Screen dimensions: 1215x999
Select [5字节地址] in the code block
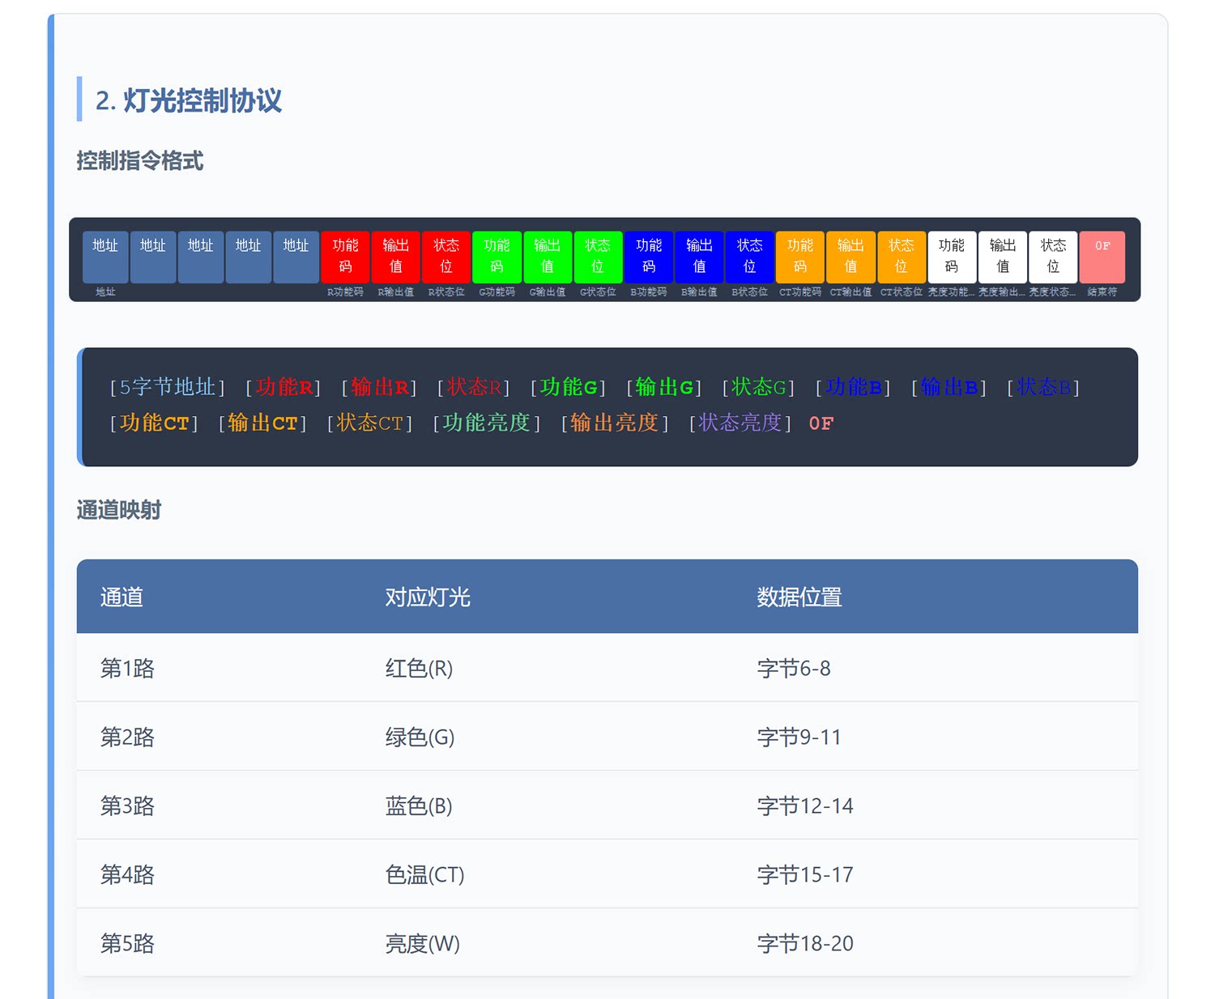pyautogui.click(x=168, y=388)
